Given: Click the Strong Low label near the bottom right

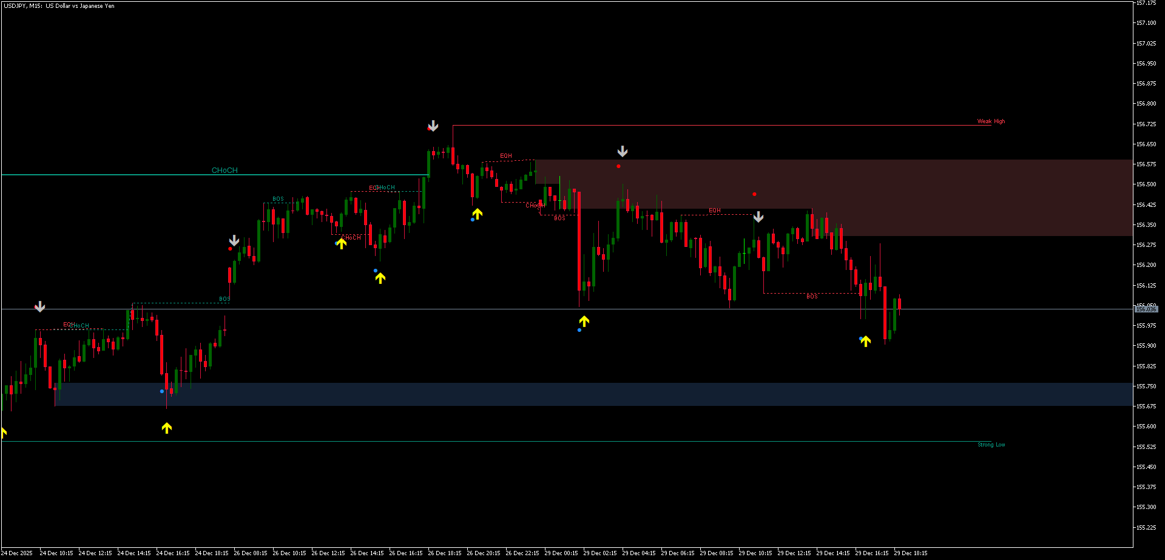Looking at the screenshot, I should 991,445.
